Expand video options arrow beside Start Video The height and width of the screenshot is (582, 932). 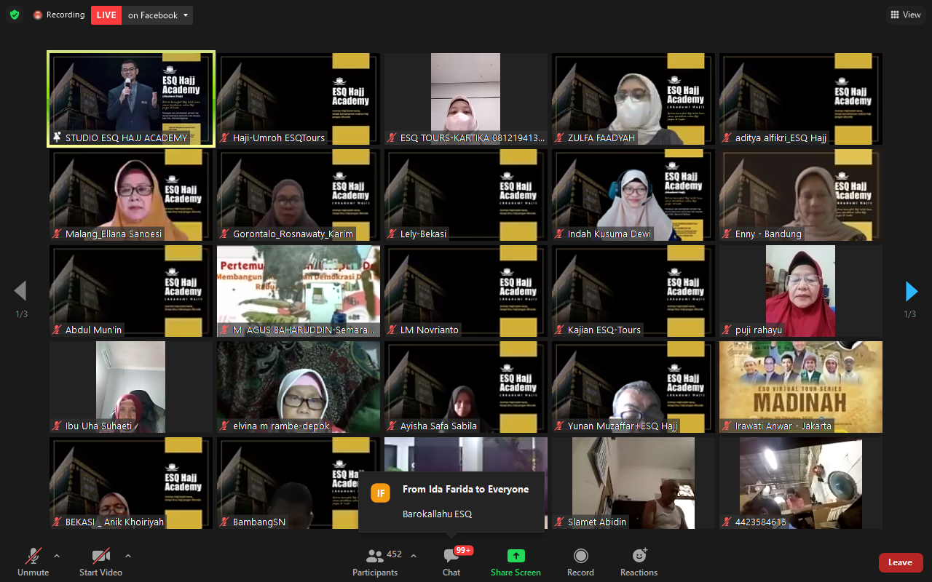(x=128, y=556)
